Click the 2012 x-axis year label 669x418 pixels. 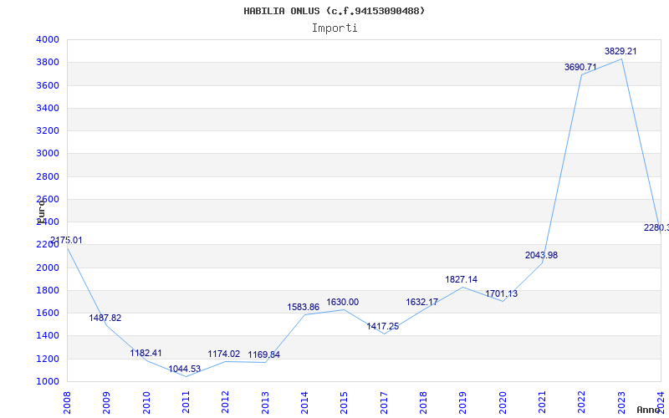(225, 403)
